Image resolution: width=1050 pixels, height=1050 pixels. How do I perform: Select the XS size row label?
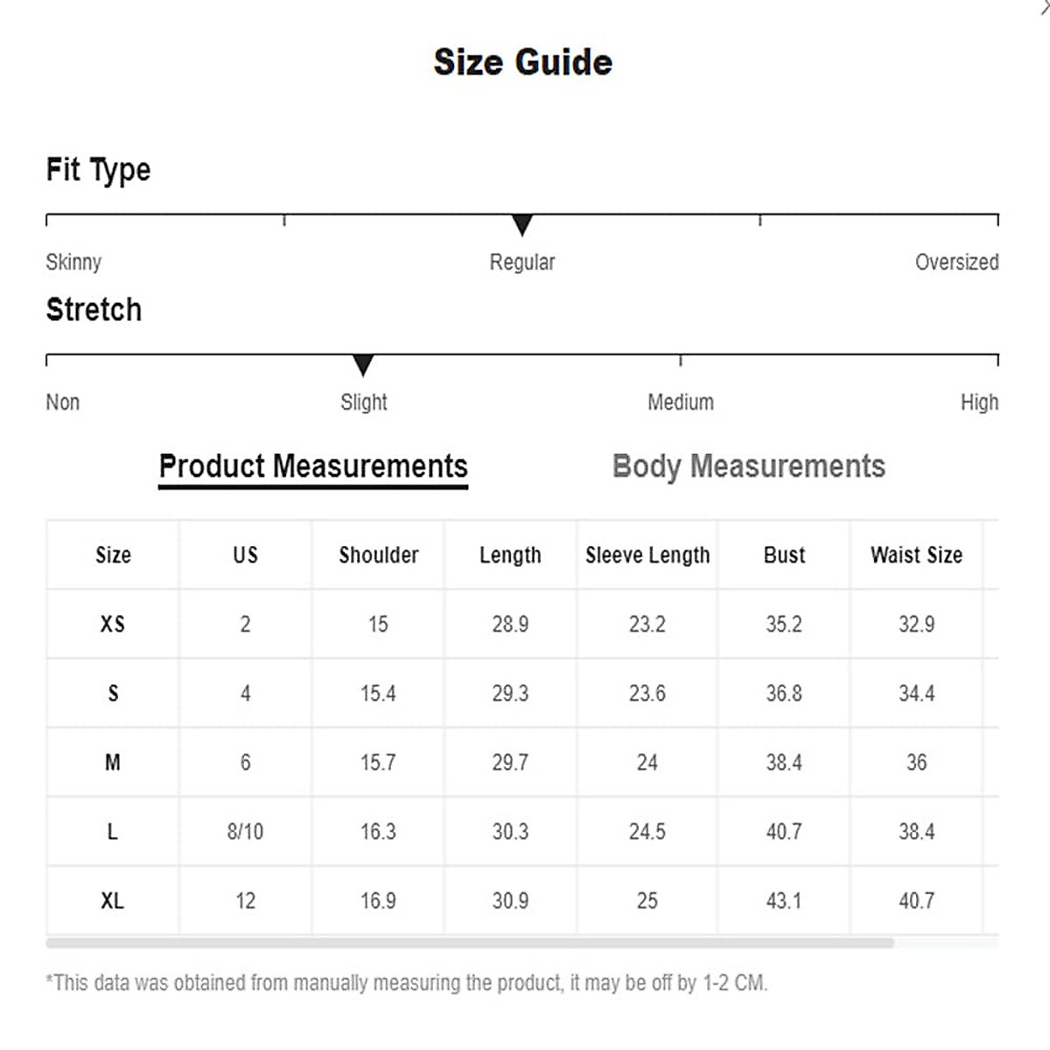tap(113, 624)
